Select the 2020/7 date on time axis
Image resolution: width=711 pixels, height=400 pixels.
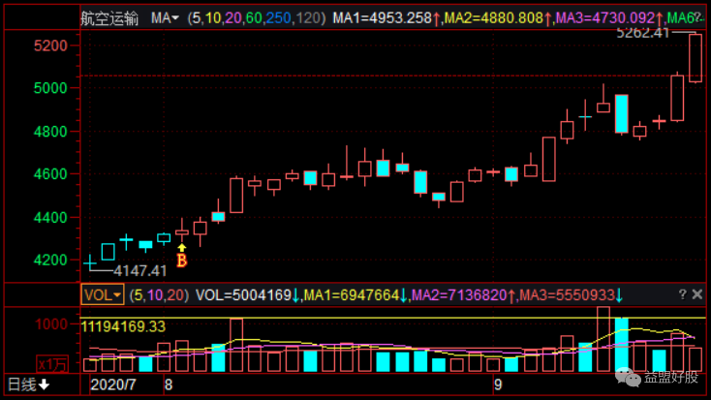click(x=114, y=385)
